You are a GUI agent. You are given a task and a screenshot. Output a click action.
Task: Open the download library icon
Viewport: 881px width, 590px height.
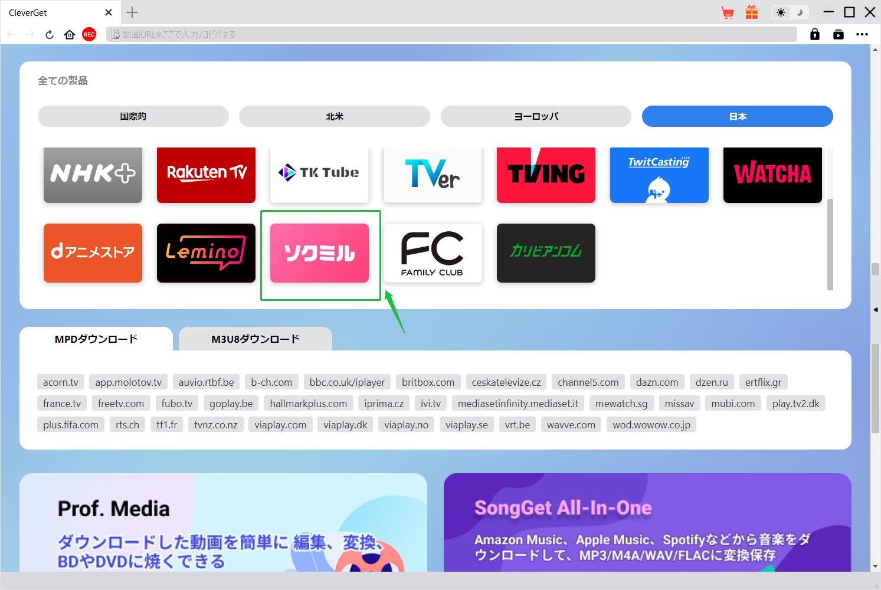click(x=839, y=34)
